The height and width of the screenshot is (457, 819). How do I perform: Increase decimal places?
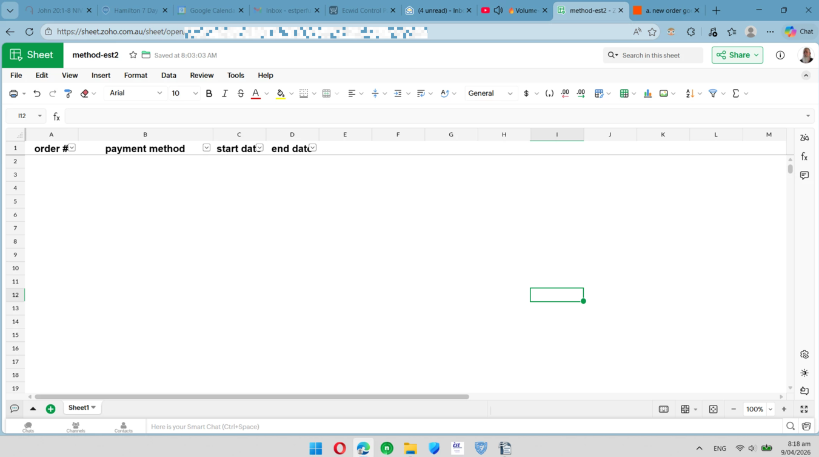581,93
